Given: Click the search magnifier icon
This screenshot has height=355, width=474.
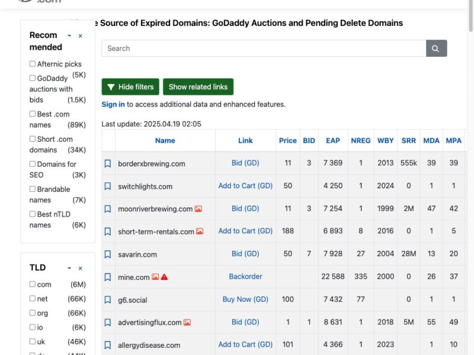Looking at the screenshot, I should coord(436,48).
